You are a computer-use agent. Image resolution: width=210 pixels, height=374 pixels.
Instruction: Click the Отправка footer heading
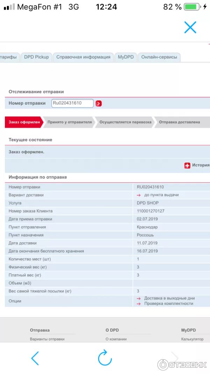40,330
